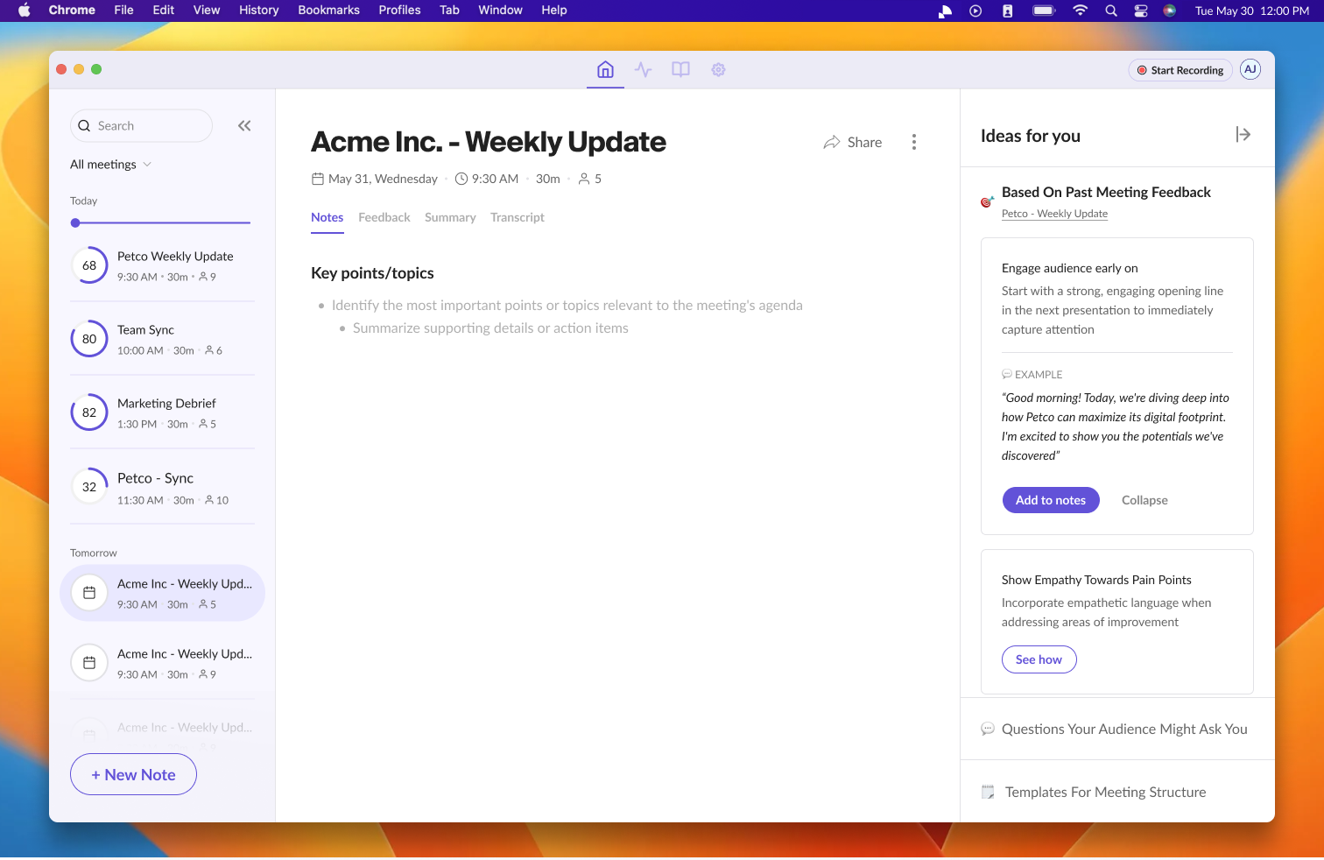Switch to the Notes tab
This screenshot has height=860, width=1324.
[x=327, y=217]
